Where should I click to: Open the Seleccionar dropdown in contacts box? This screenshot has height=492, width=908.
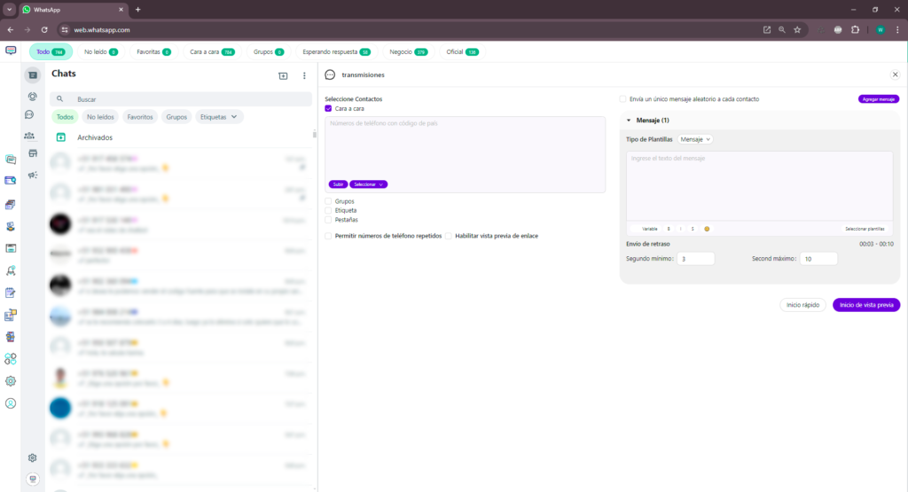coord(368,184)
